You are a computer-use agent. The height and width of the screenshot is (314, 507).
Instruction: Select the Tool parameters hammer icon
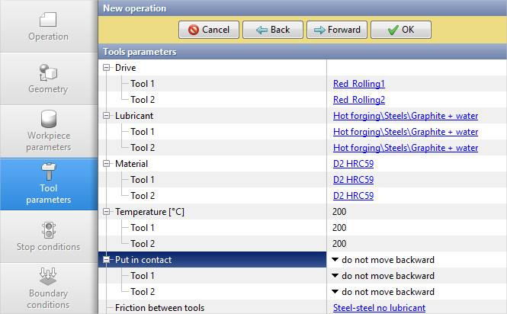coord(49,171)
